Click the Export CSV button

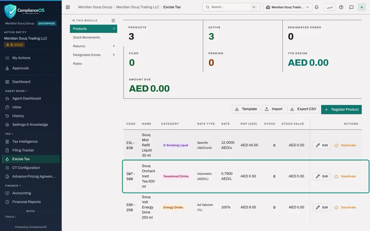[x=303, y=109]
